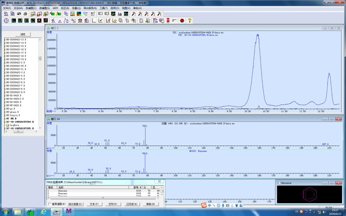Click hammer tool icon numbered 5

coord(159,14)
